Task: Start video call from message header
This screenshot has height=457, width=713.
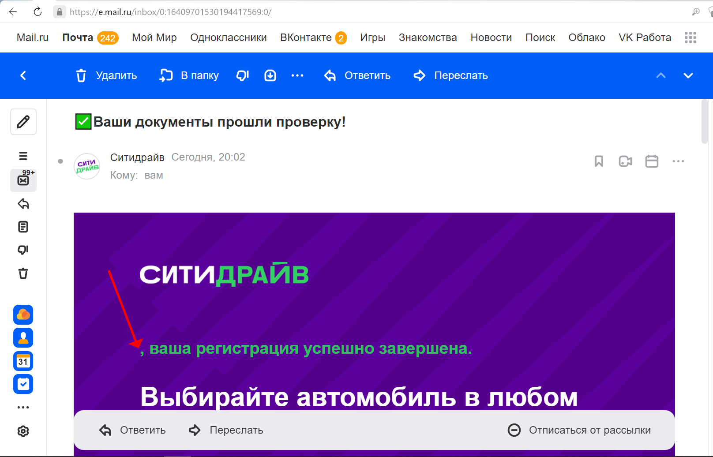Action: tap(625, 161)
